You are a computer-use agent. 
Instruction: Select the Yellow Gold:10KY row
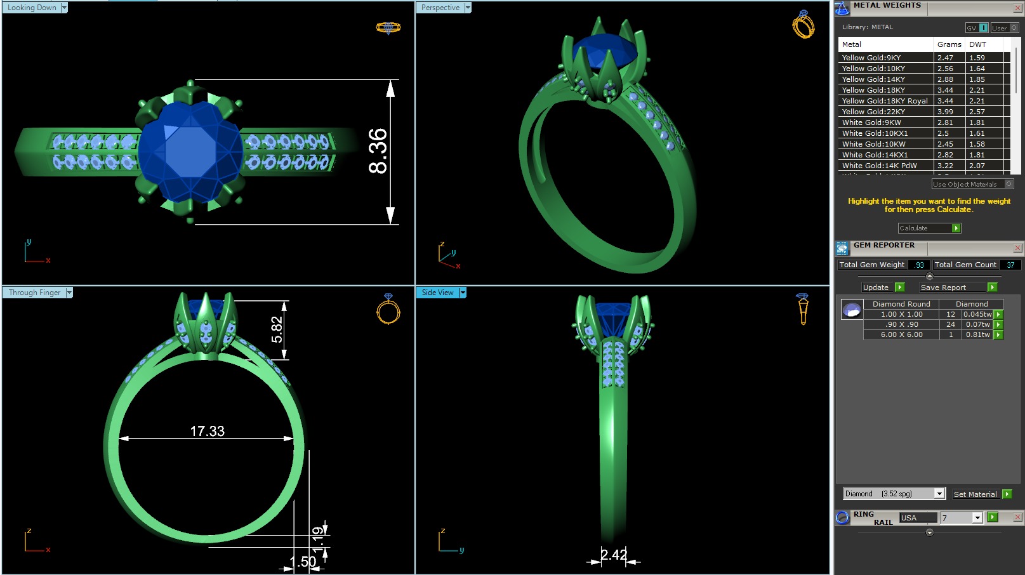(924, 69)
